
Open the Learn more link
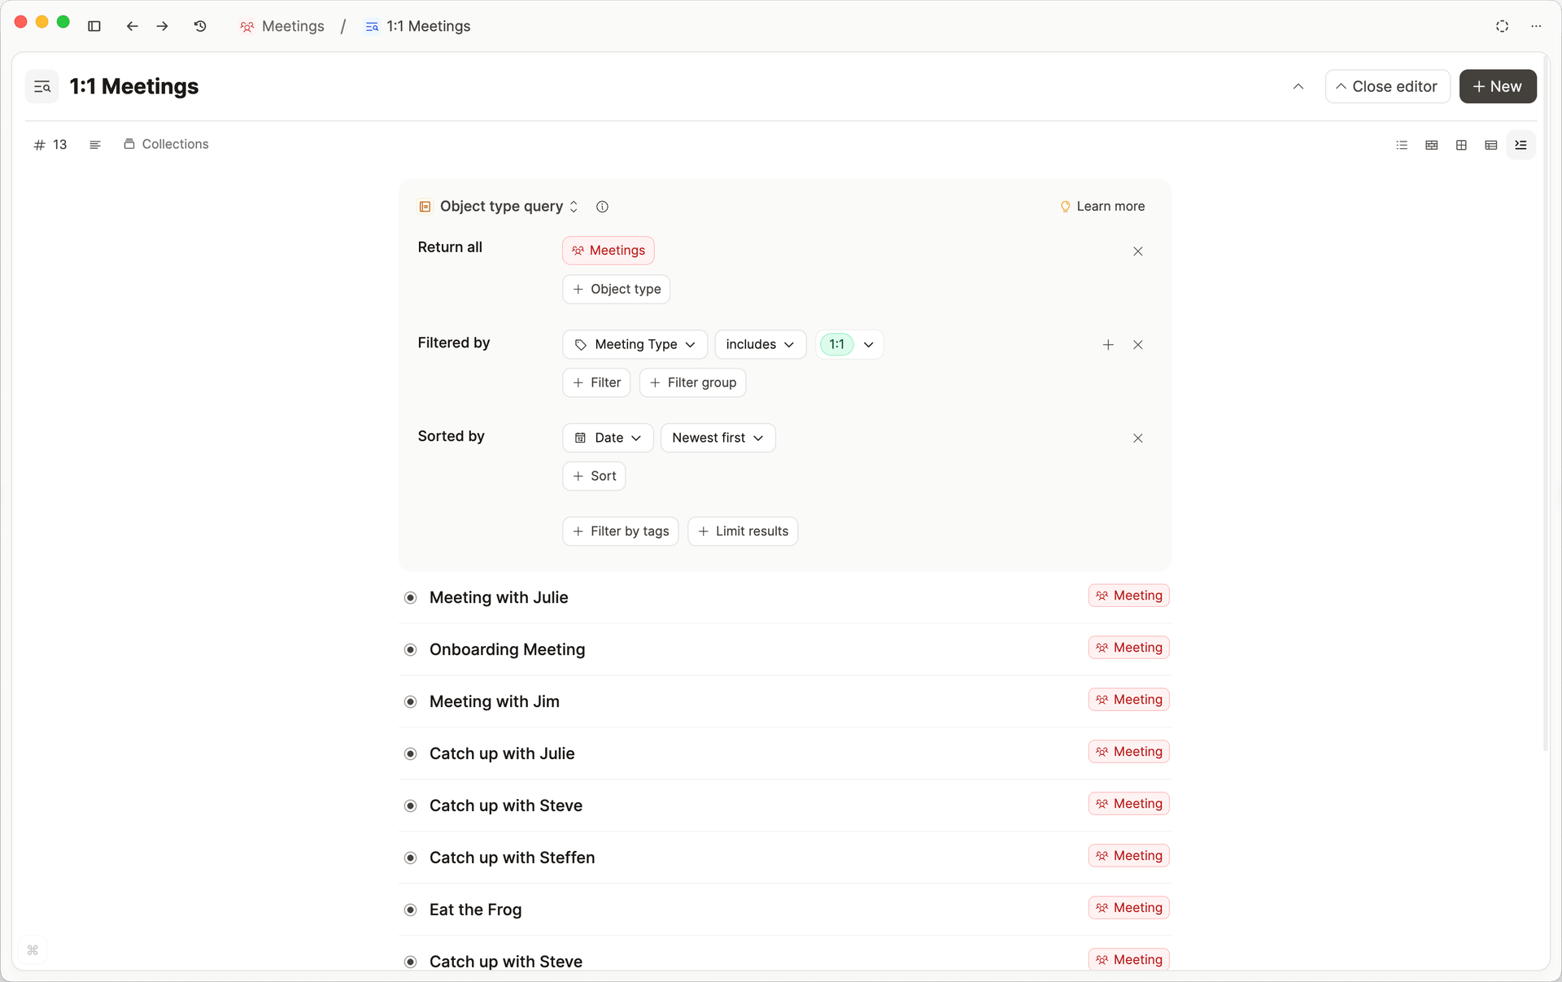tap(1102, 207)
